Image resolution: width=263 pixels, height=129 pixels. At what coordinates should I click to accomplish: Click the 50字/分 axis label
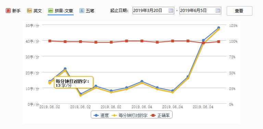point(33,26)
